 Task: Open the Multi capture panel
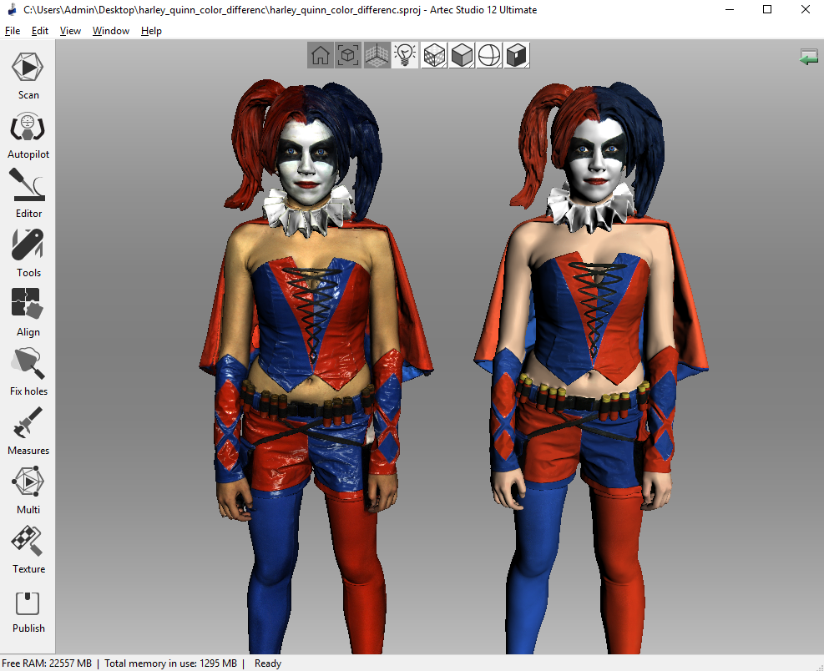tap(28, 490)
